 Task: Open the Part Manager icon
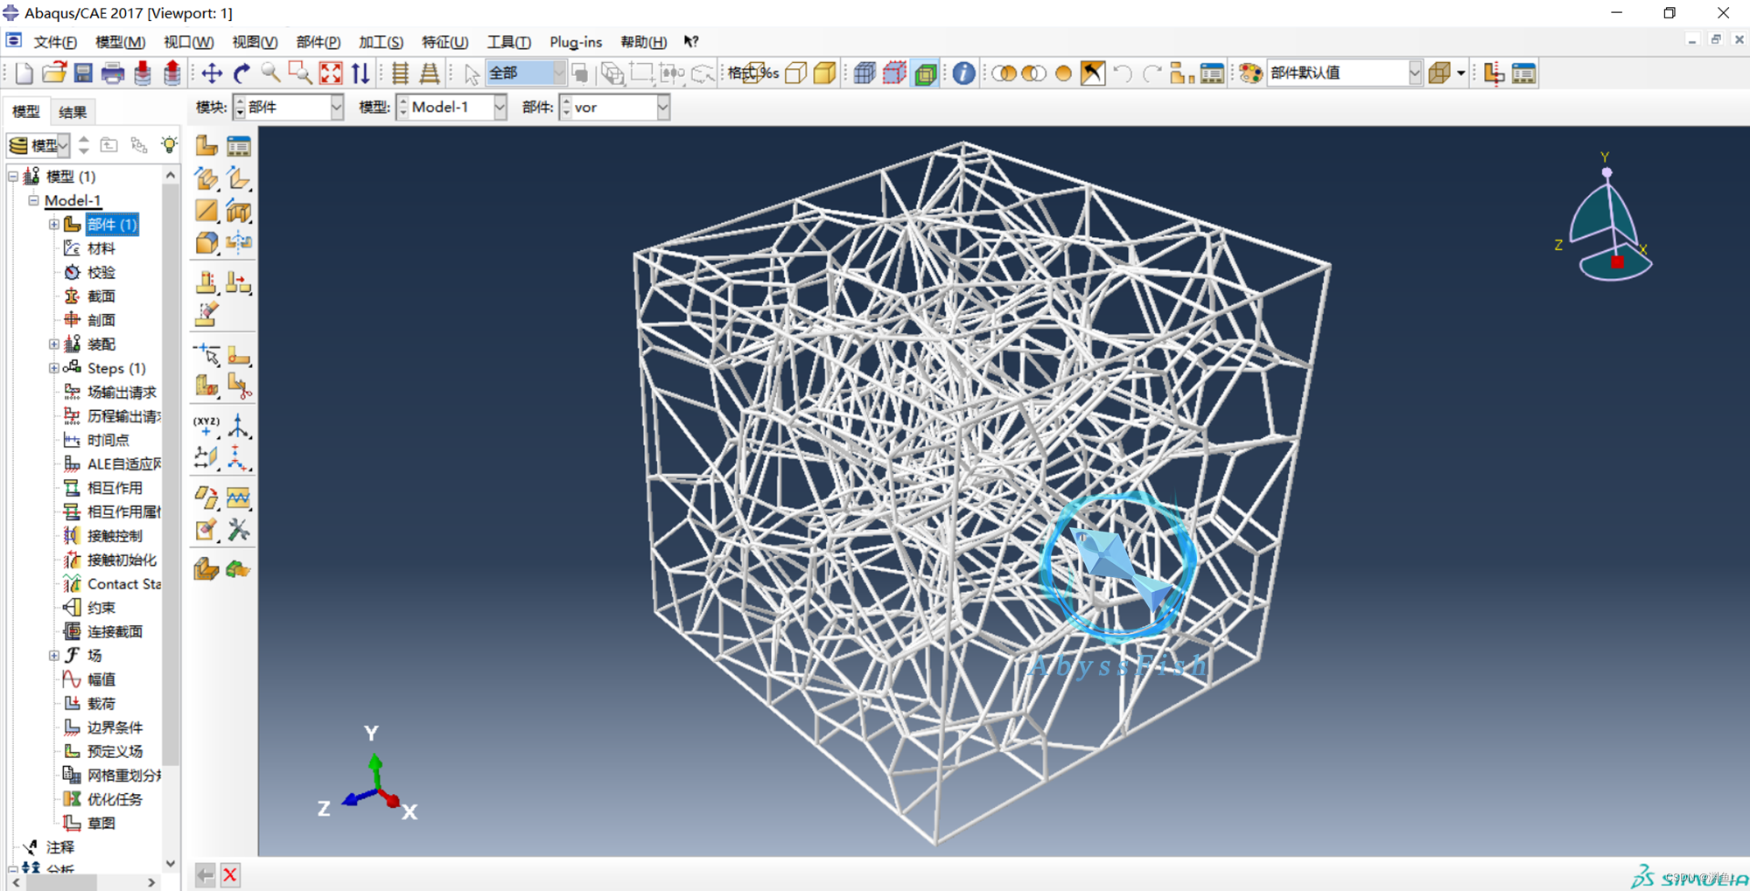pos(238,145)
